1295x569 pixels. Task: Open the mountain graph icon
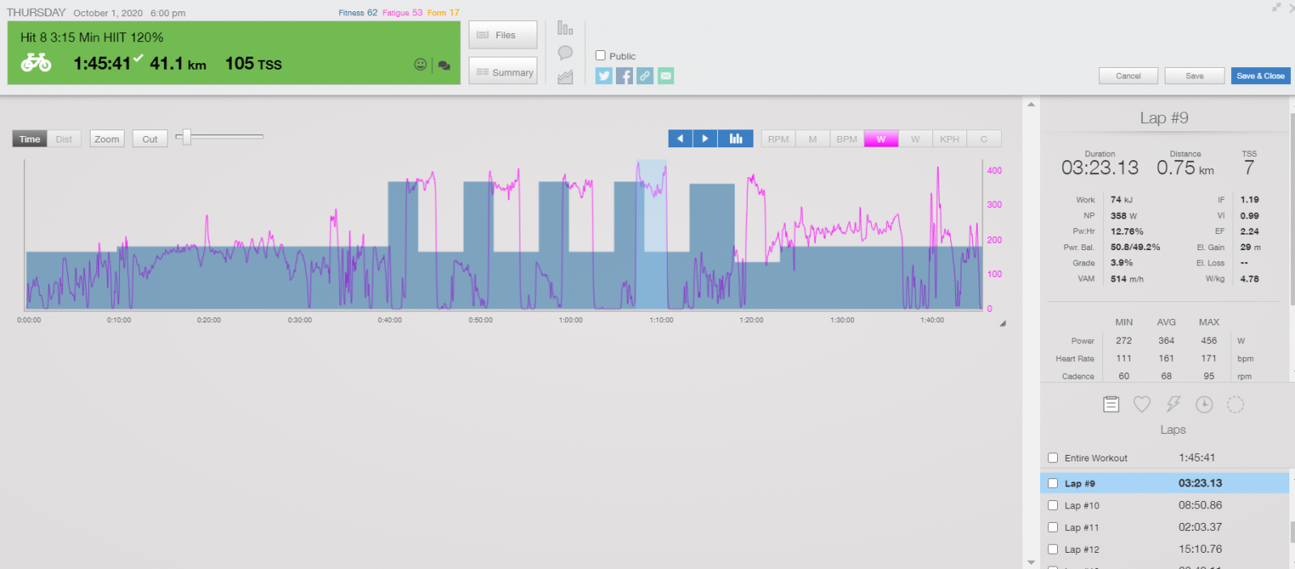pyautogui.click(x=565, y=77)
